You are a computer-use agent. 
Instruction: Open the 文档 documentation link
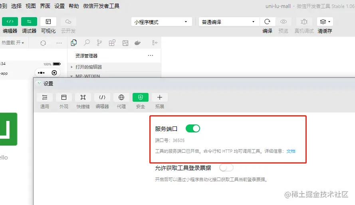coord(291,151)
